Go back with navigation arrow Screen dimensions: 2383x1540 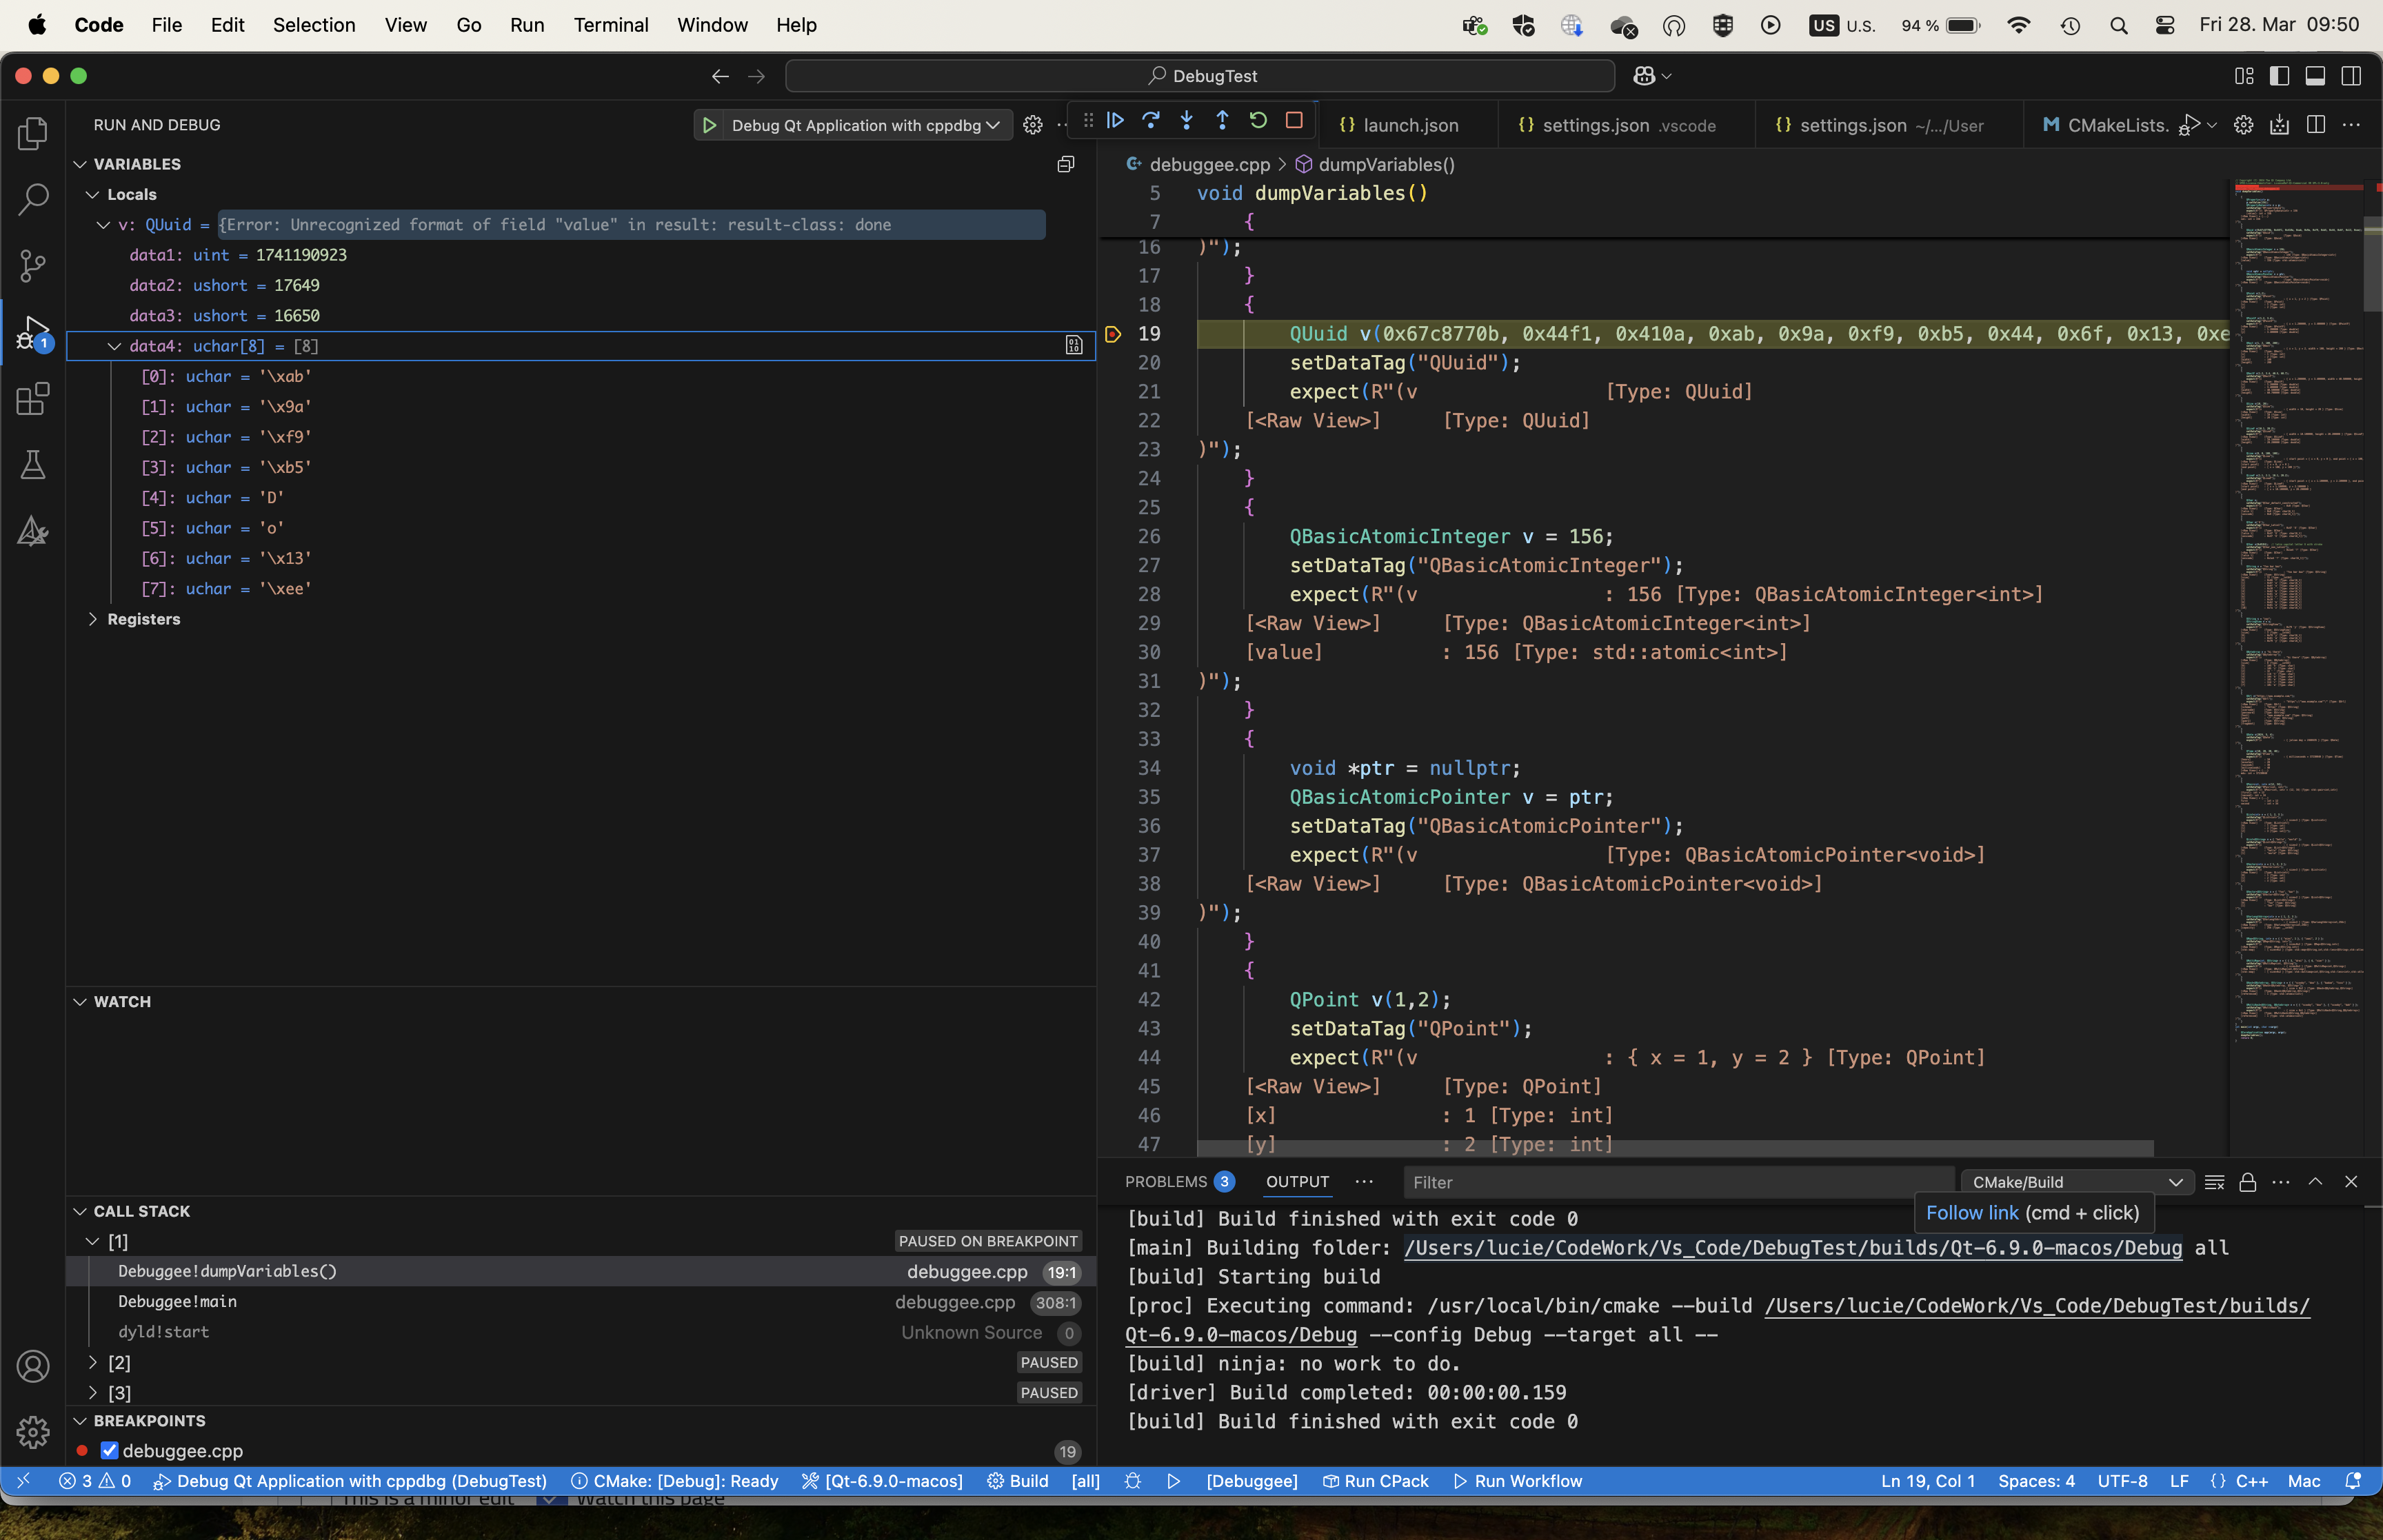[720, 76]
